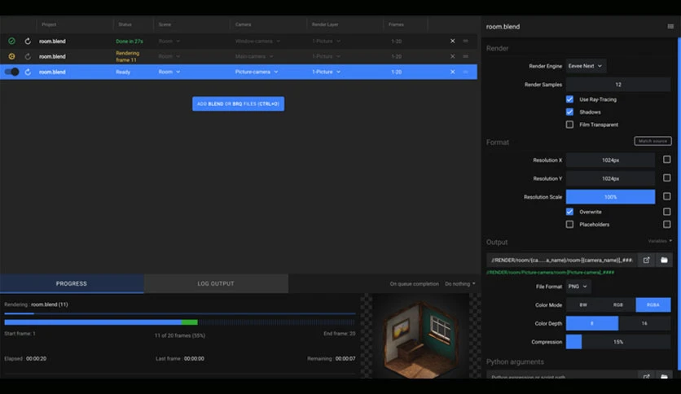Remove the Ready job with Picture-camera
Screen dimensions: 681x394
pyautogui.click(x=453, y=72)
